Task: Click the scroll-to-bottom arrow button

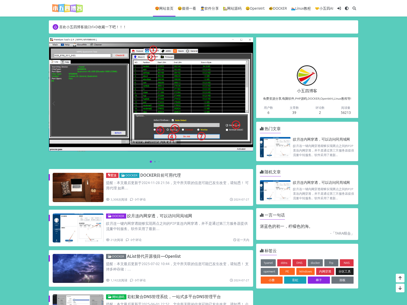Action: pyautogui.click(x=400, y=288)
